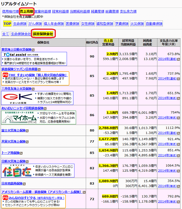This screenshot has height=209, width=182.
Task: Click icon after 2014年(連結) in 損害保険ジャパン row
Action: (178, 79)
